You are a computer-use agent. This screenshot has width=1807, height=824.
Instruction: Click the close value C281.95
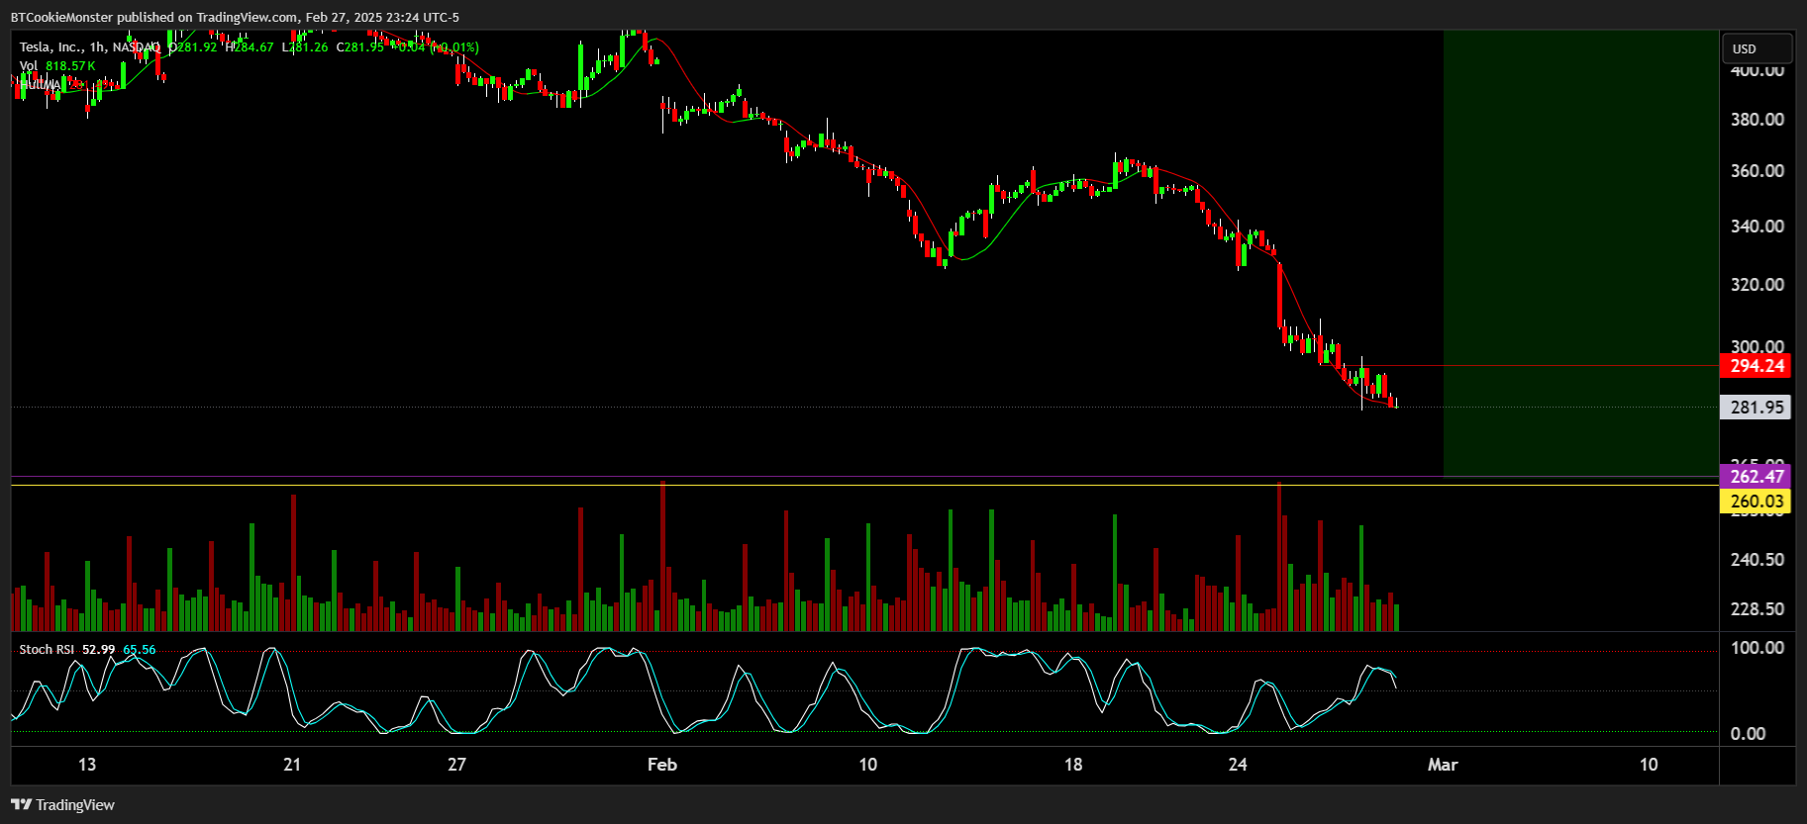pyautogui.click(x=360, y=46)
